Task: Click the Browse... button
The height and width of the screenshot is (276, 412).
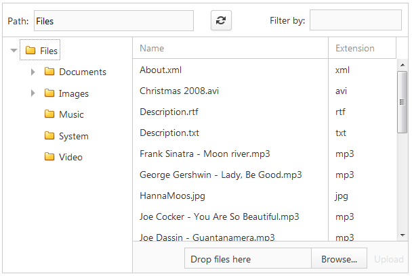Action: [x=339, y=259]
